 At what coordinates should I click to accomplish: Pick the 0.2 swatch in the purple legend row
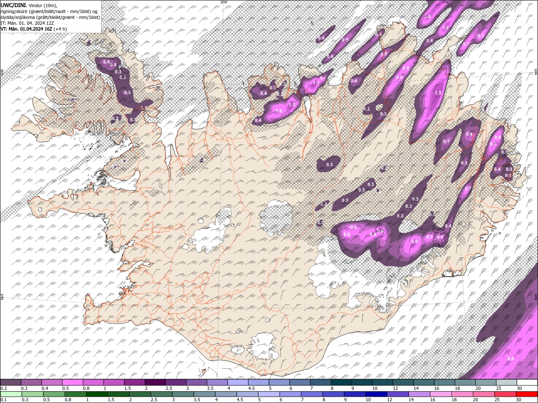click(x=11, y=382)
